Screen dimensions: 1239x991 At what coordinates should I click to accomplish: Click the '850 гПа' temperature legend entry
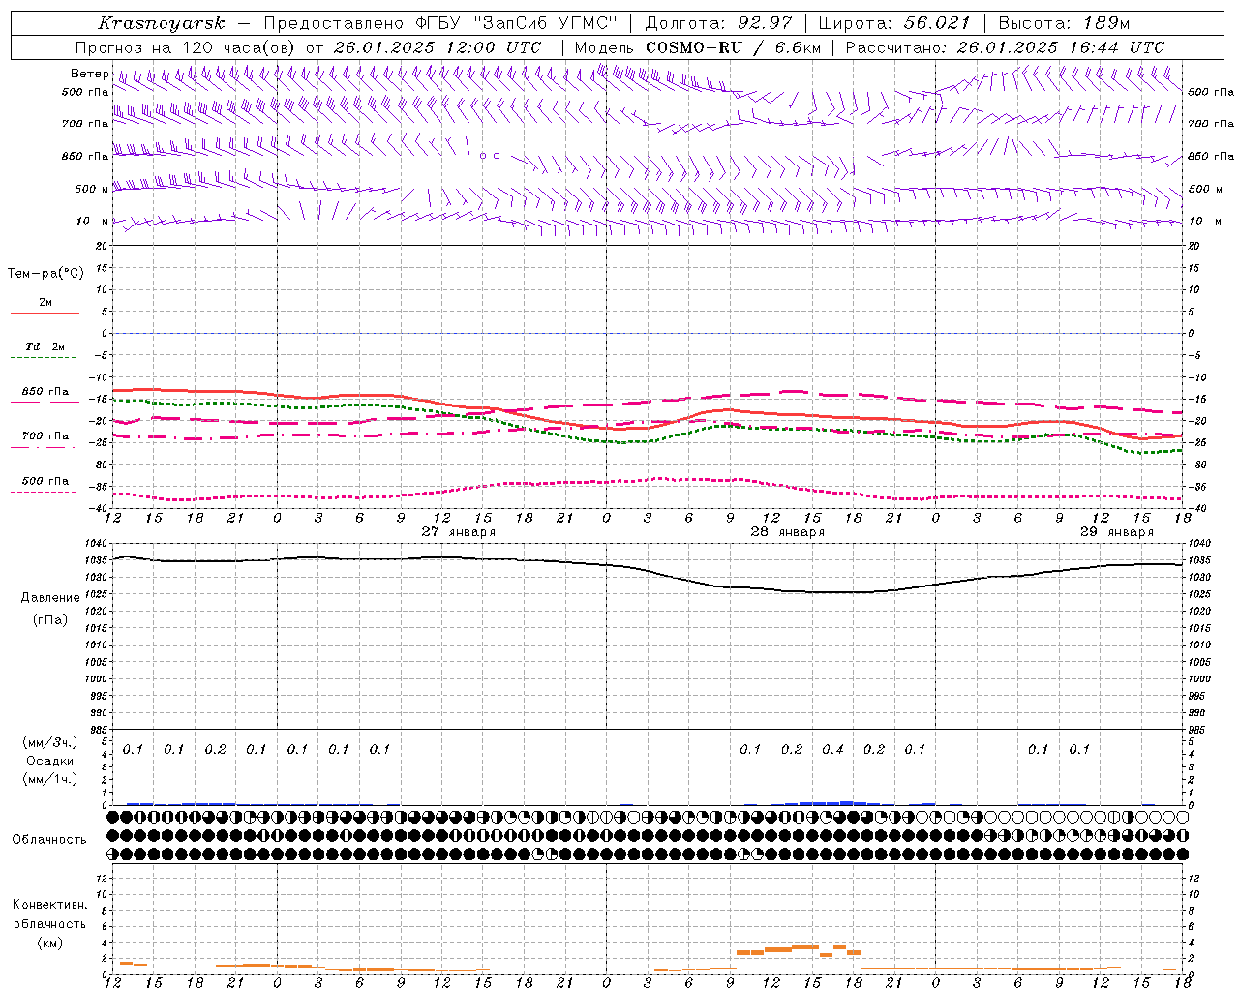point(45,392)
